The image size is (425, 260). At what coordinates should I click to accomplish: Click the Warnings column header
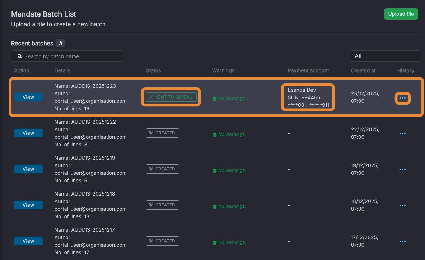[223, 70]
